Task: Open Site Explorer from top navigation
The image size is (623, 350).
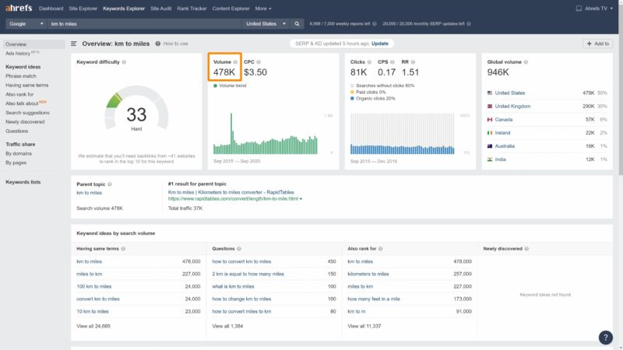Action: click(83, 8)
